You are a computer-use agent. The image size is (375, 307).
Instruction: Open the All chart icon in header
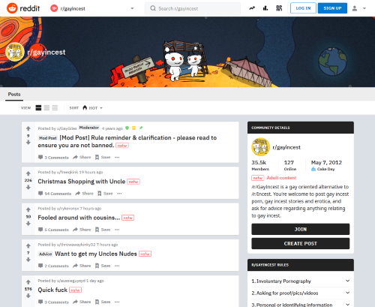click(x=265, y=8)
